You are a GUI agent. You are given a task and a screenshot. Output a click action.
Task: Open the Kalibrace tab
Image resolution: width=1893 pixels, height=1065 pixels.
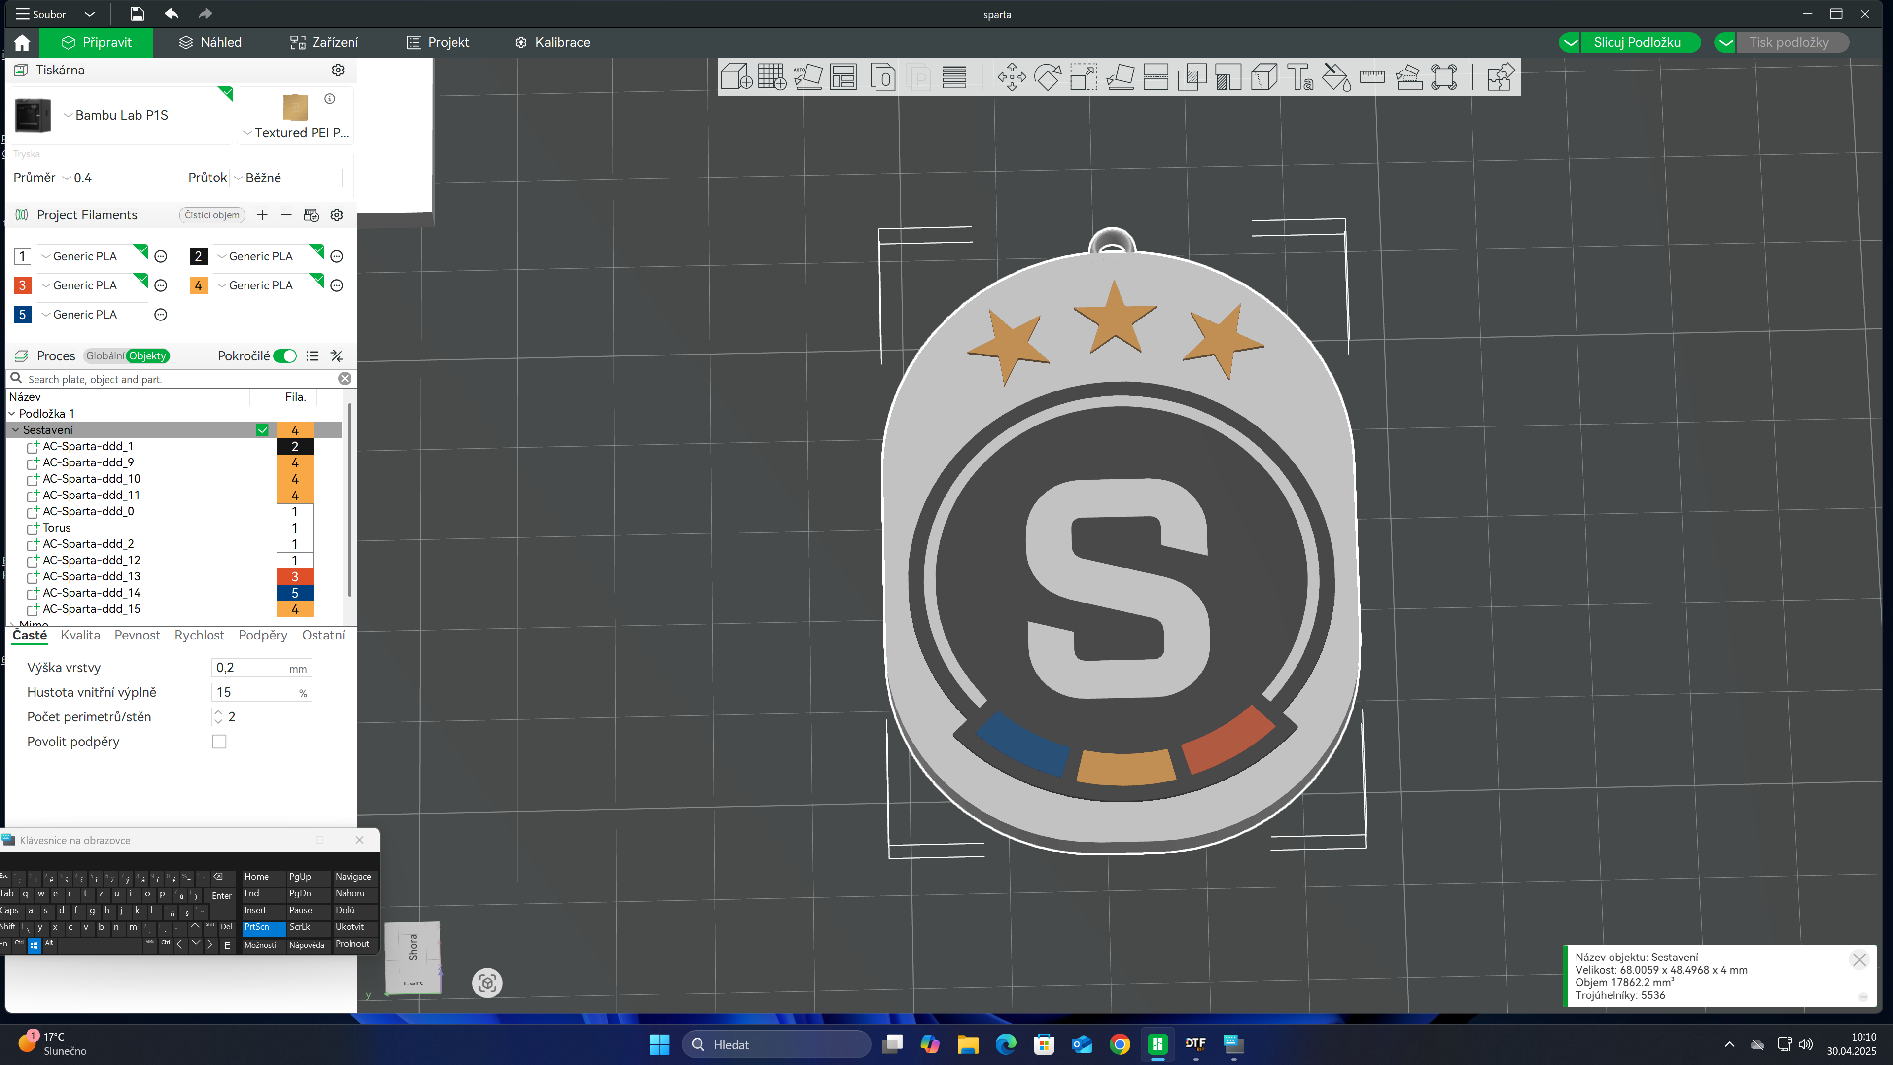pyautogui.click(x=553, y=42)
